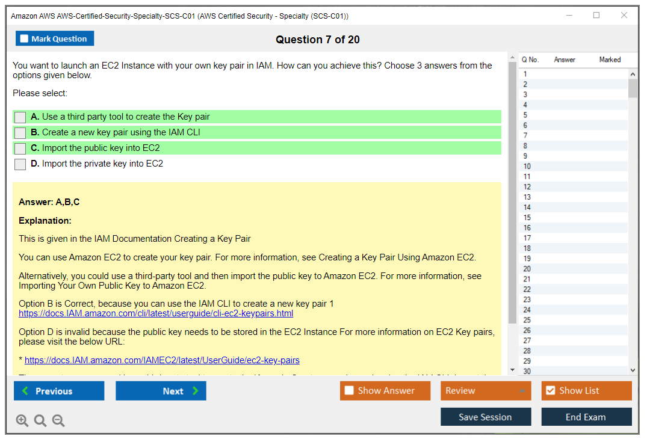Screen dimensions: 647x442
Task: Open the Review dropdown menu
Action: (x=486, y=391)
